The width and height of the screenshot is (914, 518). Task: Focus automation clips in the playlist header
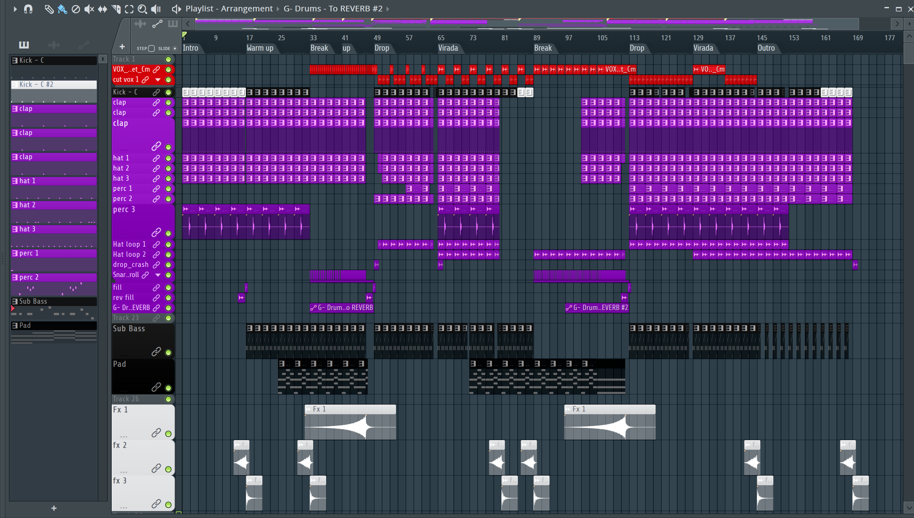pyautogui.click(x=157, y=24)
